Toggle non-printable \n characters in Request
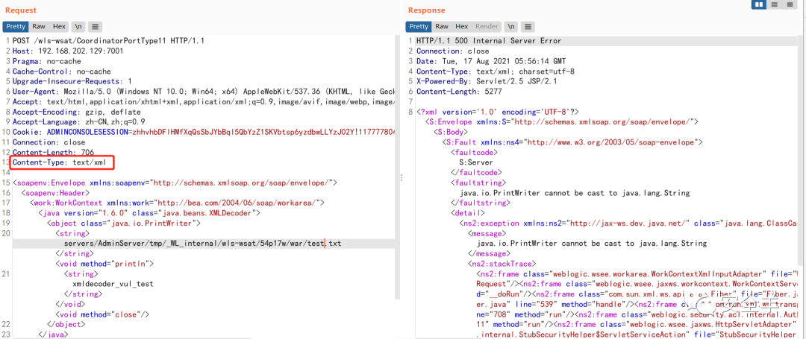Image resolution: width=806 pixels, height=339 pixels. [78, 27]
